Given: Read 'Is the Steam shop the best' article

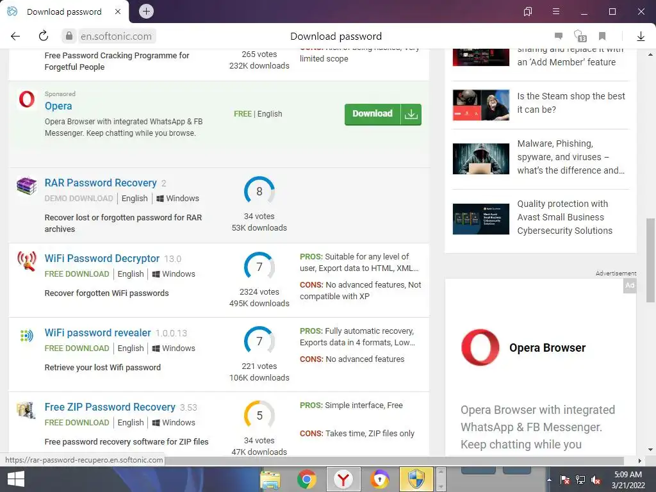Looking at the screenshot, I should 571,103.
